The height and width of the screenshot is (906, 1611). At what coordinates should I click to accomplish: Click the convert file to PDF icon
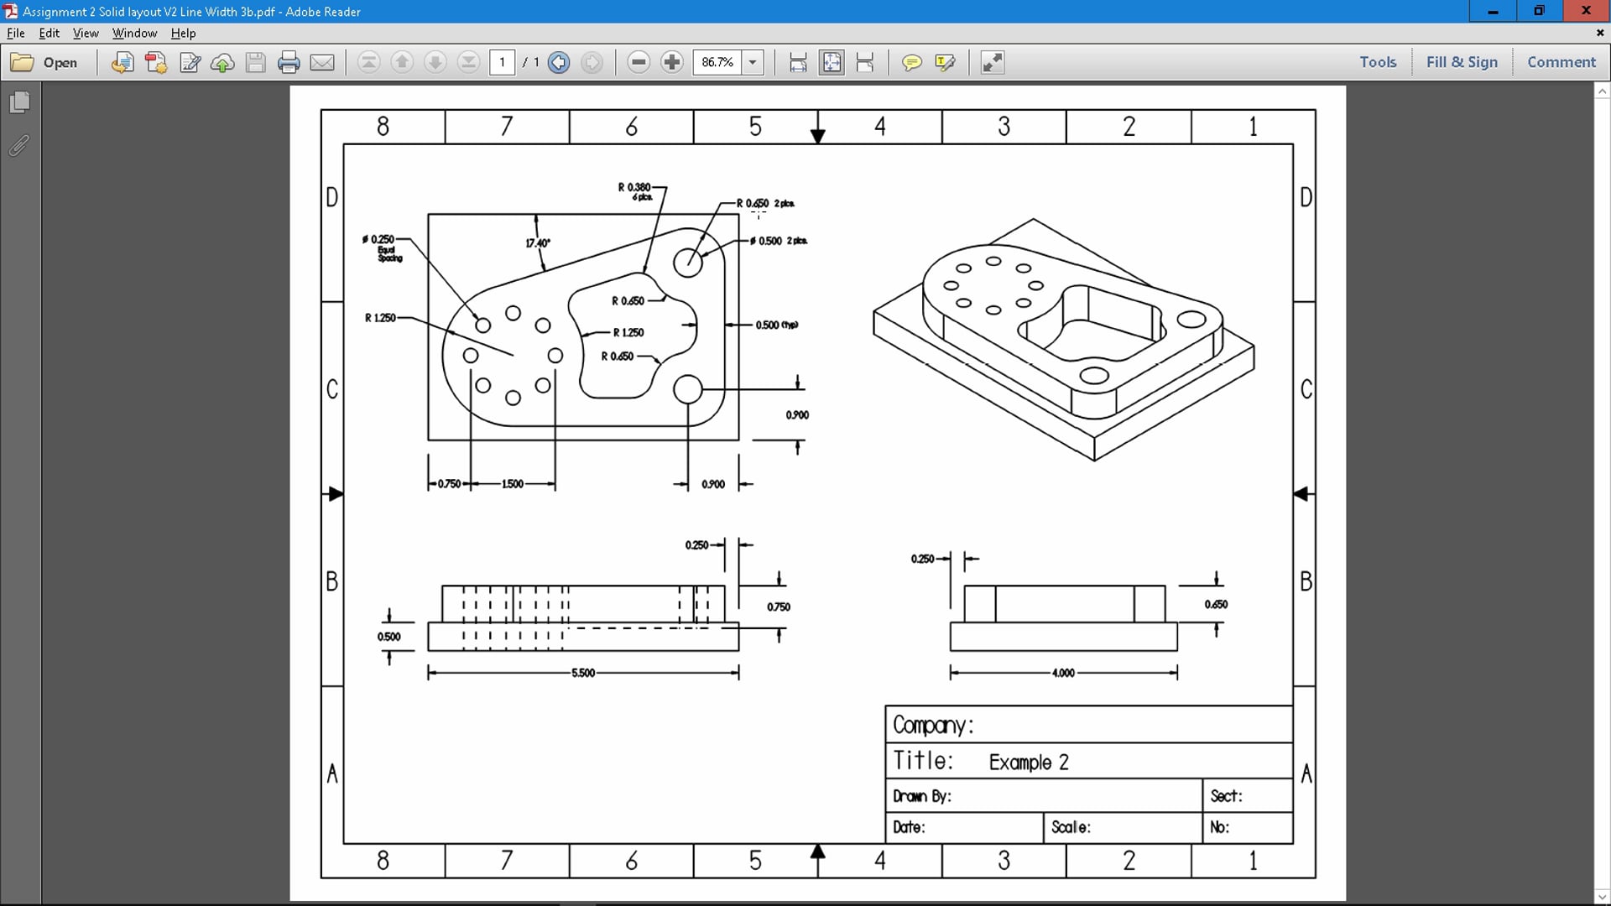coord(123,62)
